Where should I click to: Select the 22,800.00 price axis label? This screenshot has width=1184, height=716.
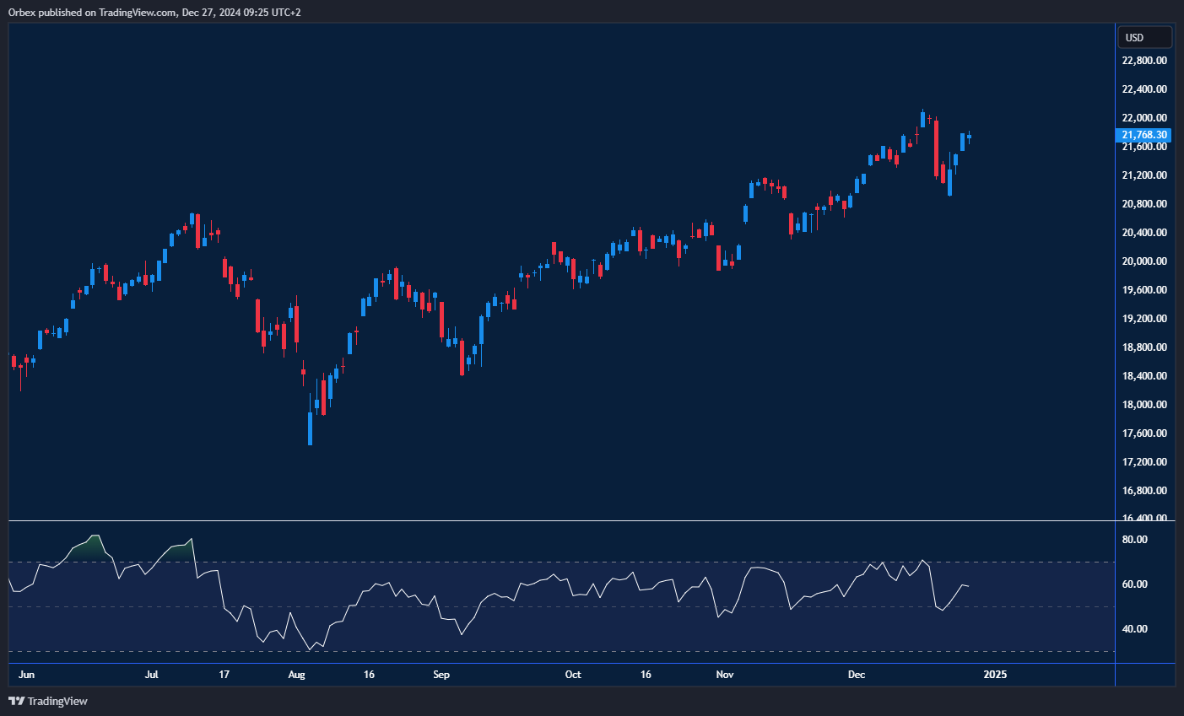1144,61
